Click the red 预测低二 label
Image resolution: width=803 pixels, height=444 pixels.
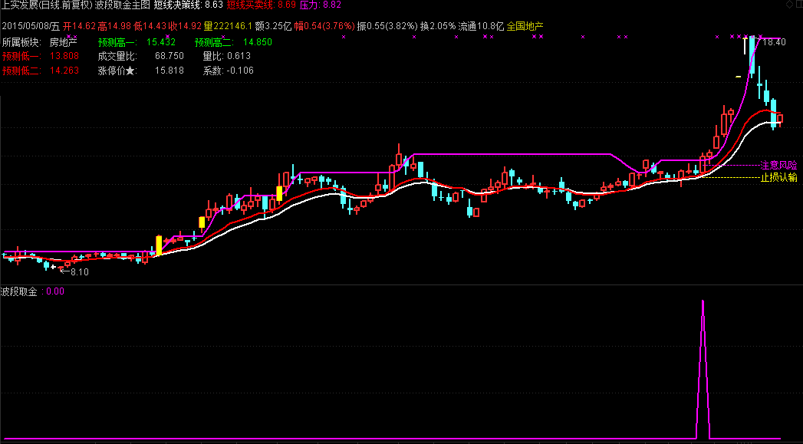pyautogui.click(x=21, y=70)
